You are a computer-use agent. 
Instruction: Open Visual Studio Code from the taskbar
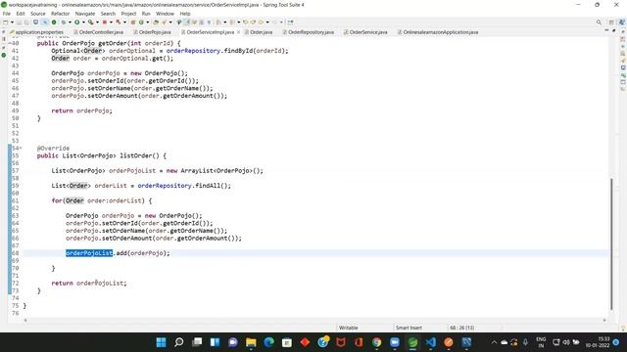pos(431,342)
